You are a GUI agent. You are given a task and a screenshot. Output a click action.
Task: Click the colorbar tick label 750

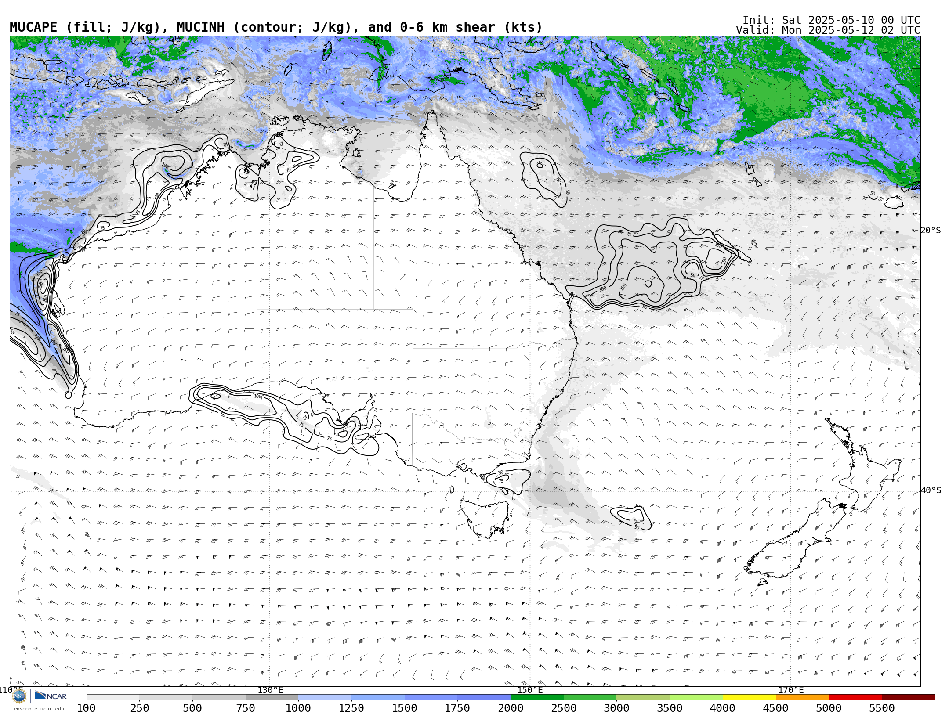[246, 708]
